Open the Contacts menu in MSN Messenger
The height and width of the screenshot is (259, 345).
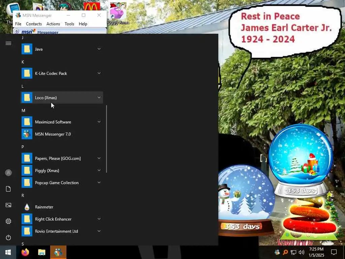tap(34, 24)
